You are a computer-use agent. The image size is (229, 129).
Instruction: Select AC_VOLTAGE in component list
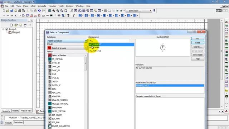pos(95,51)
